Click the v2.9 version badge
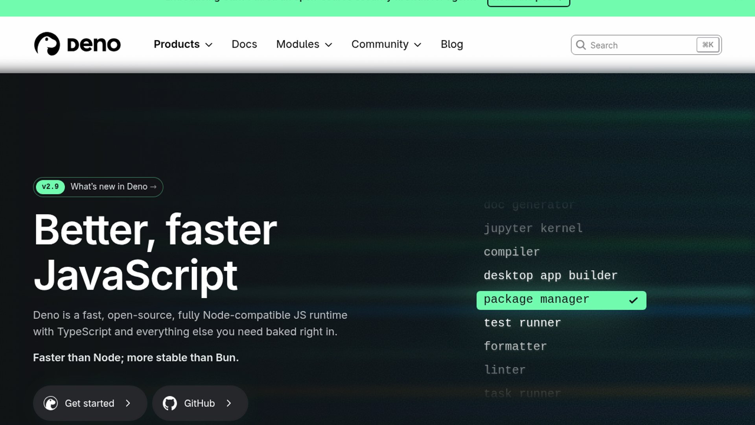Image resolution: width=755 pixels, height=425 pixels. click(x=50, y=187)
